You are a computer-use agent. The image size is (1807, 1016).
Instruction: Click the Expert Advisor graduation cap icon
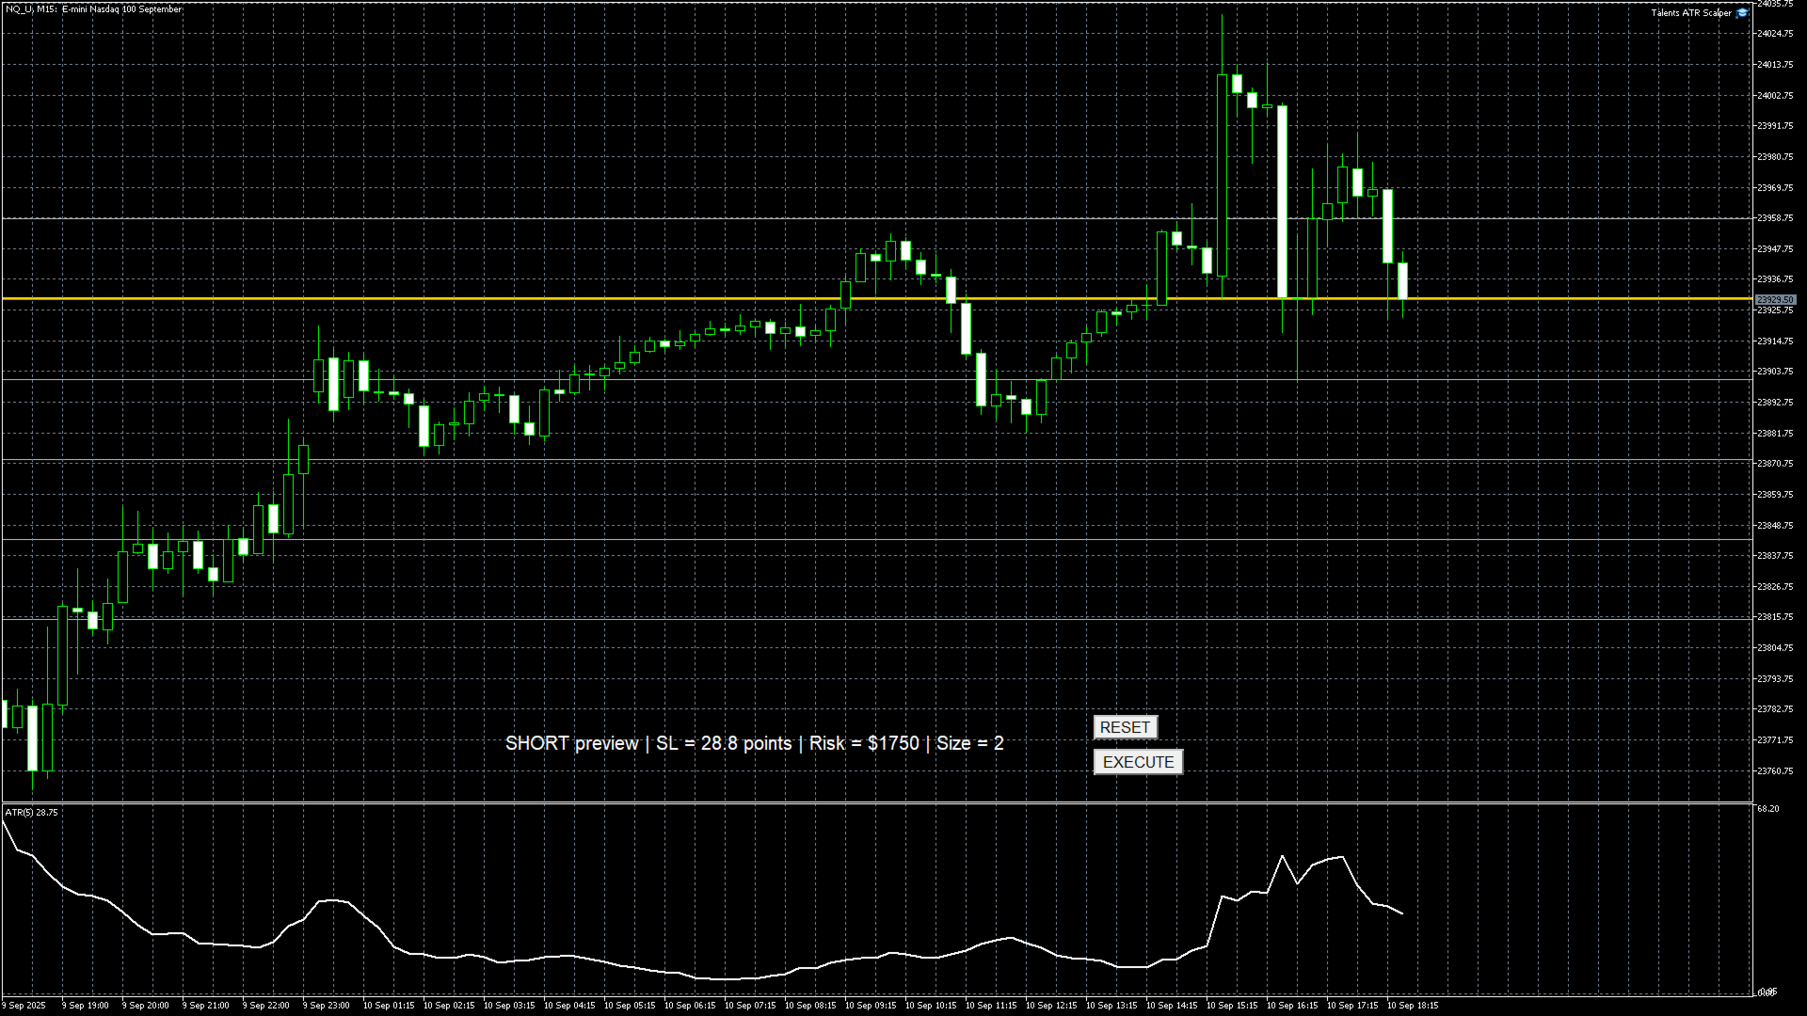(x=1742, y=13)
